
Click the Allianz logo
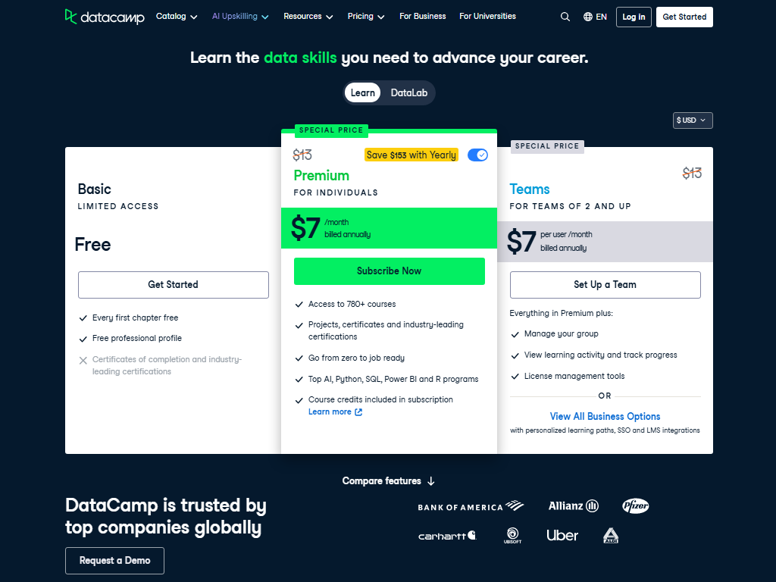point(573,505)
